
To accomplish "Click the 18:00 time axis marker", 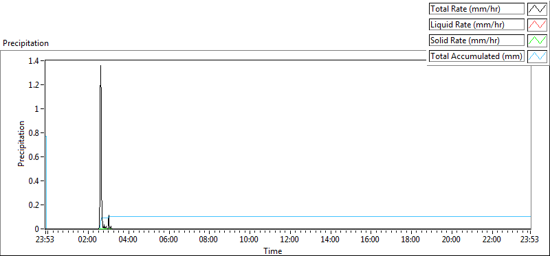I will tap(410, 240).
